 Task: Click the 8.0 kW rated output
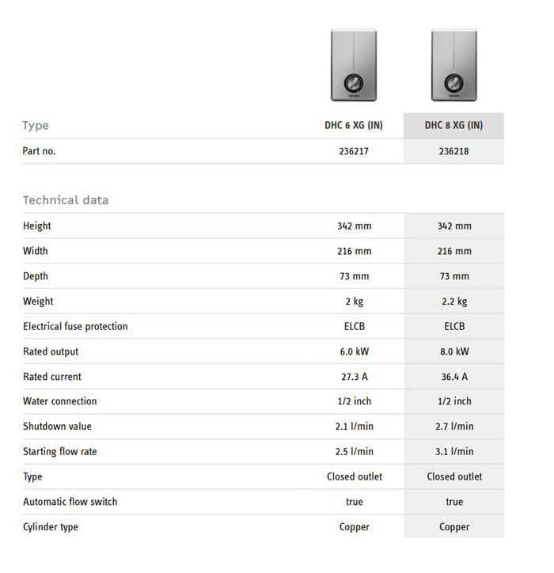click(x=454, y=351)
